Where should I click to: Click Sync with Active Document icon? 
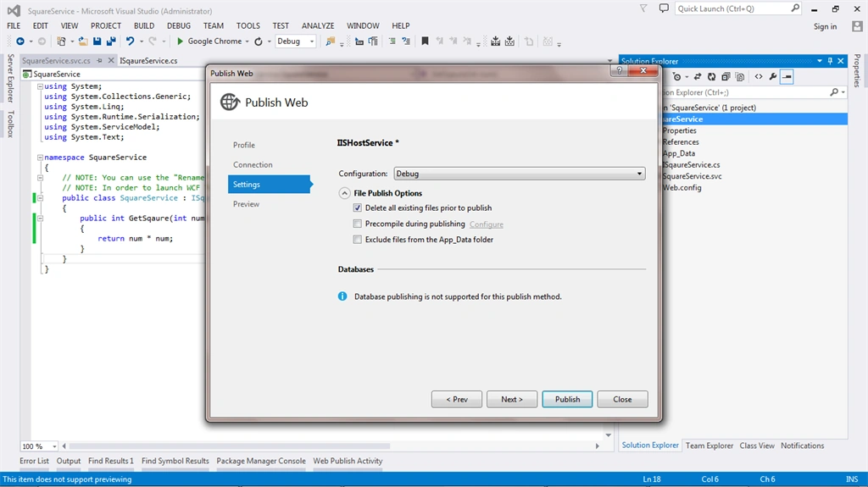coord(698,77)
